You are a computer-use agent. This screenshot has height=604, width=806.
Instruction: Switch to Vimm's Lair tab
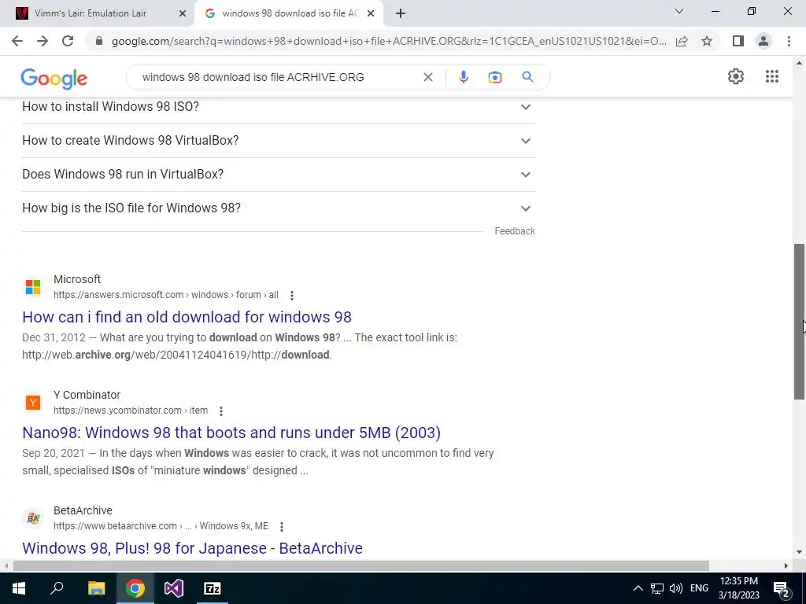coord(91,13)
